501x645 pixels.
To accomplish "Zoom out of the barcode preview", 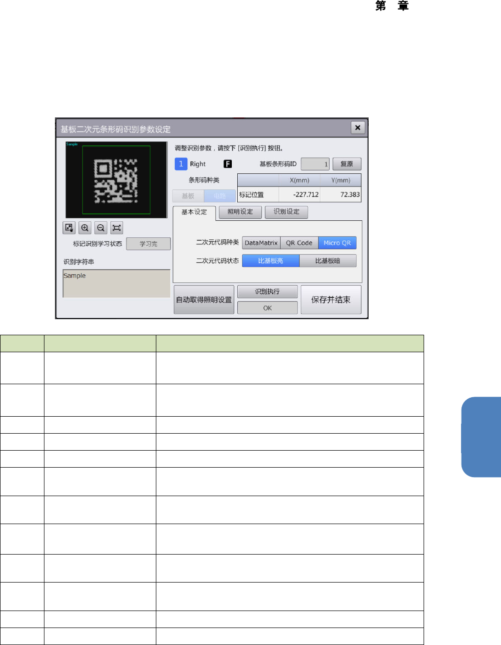I will [x=101, y=228].
